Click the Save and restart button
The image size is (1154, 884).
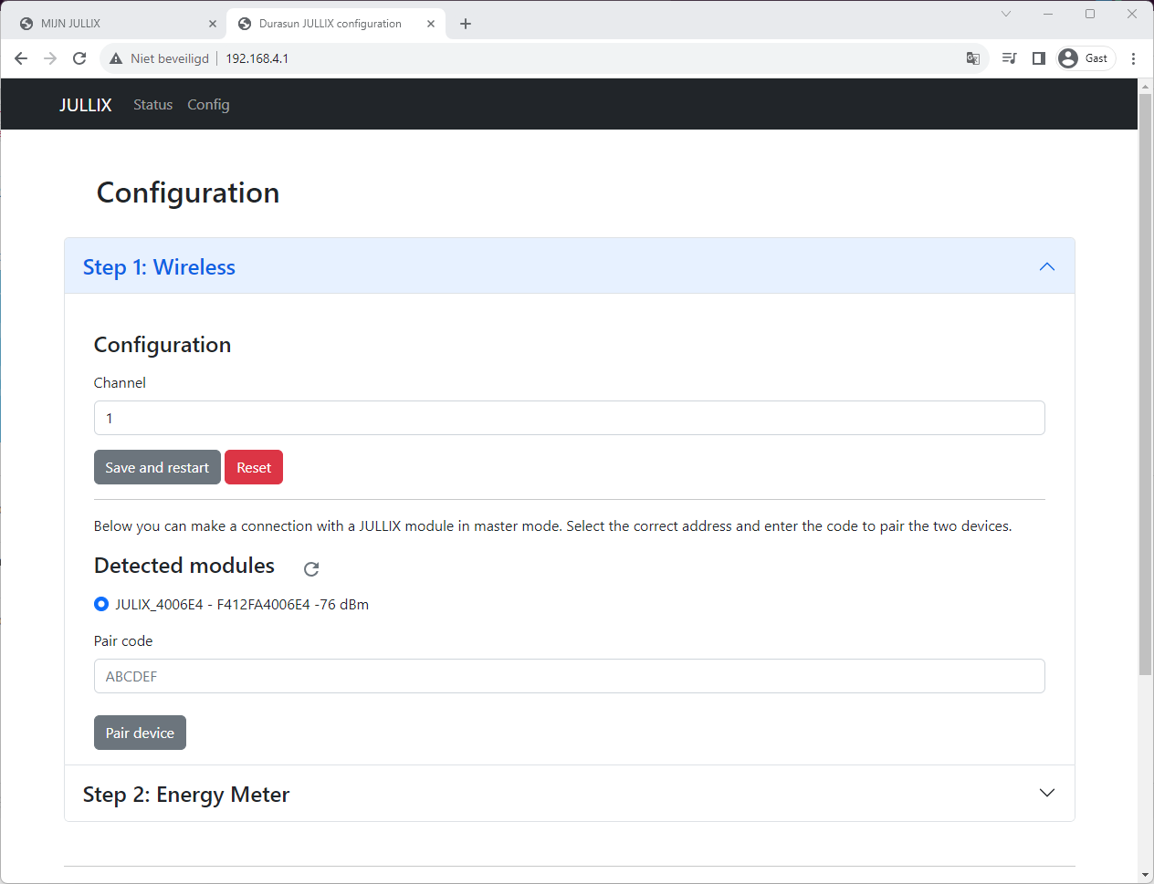pyautogui.click(x=157, y=467)
